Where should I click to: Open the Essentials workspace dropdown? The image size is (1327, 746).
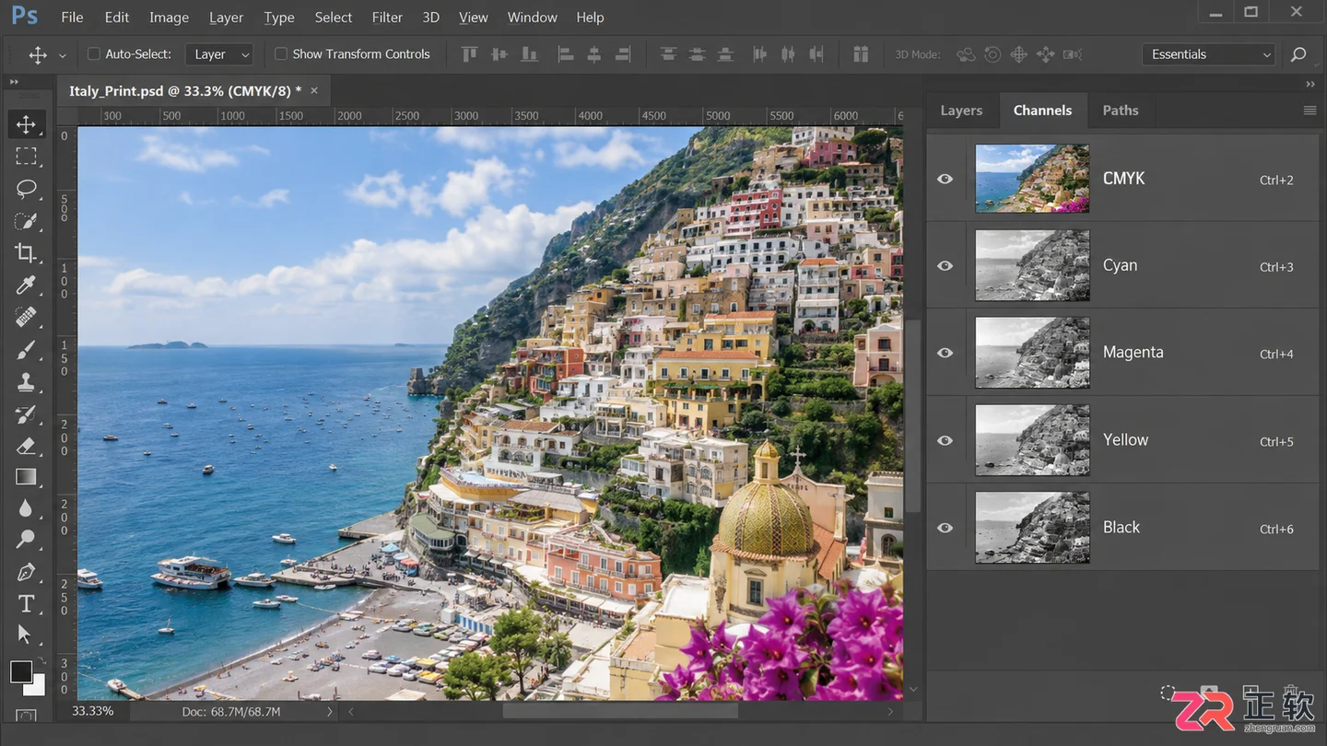point(1208,54)
